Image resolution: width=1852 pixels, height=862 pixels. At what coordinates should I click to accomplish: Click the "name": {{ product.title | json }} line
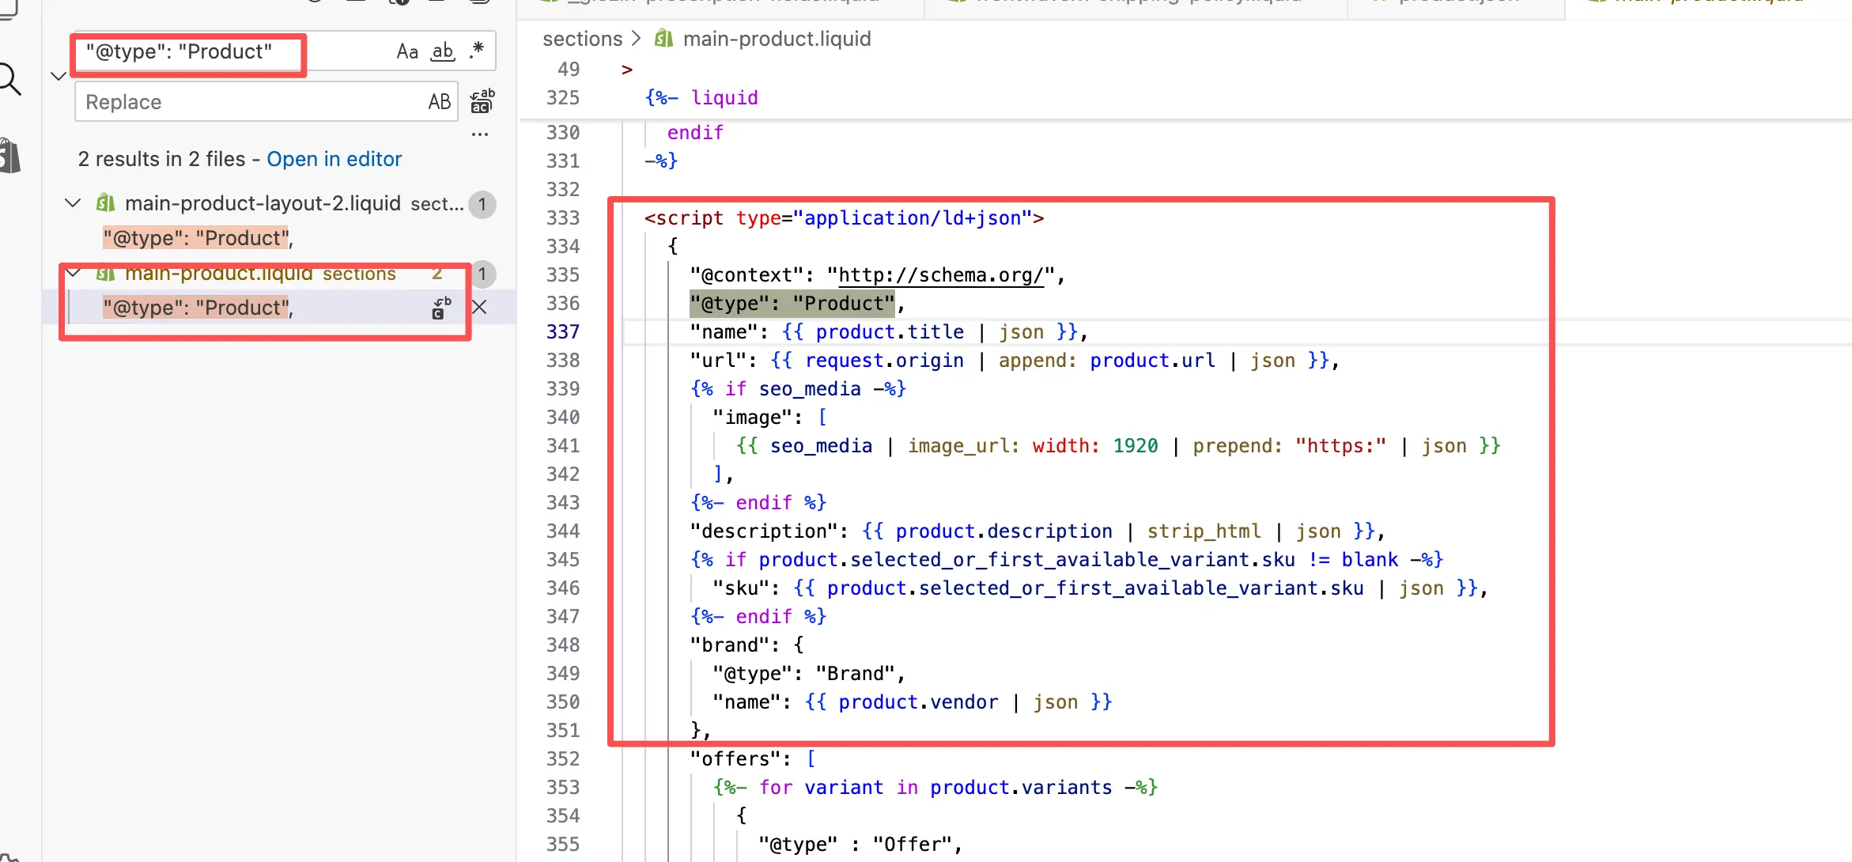pyautogui.click(x=889, y=331)
